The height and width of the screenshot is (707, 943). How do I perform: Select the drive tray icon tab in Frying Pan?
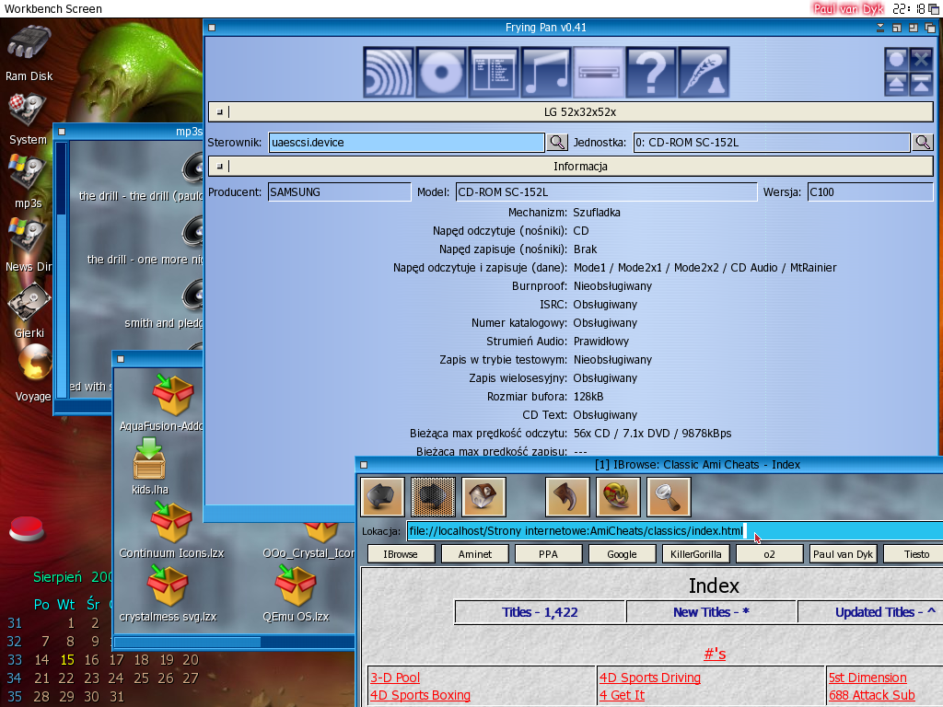pos(599,72)
